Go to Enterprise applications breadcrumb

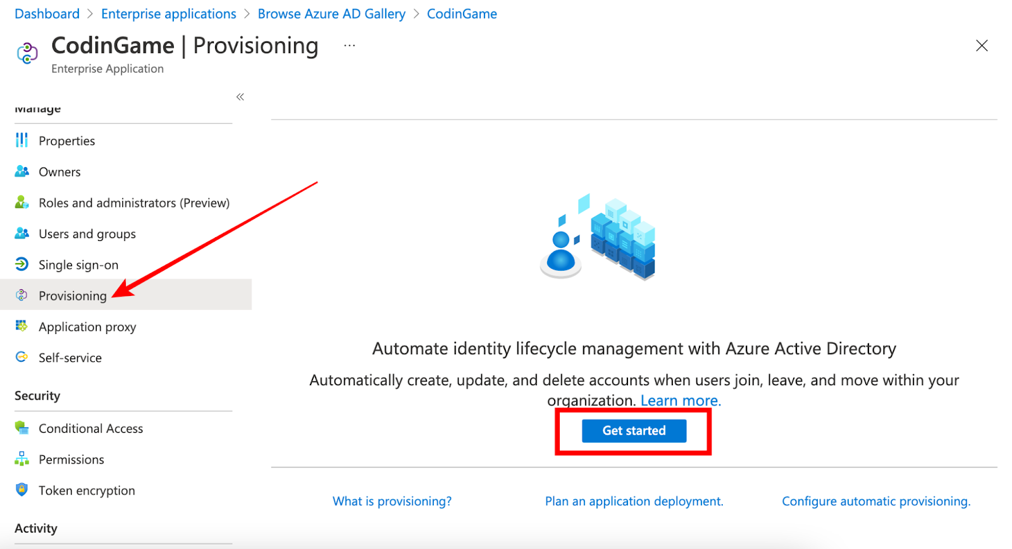point(168,14)
